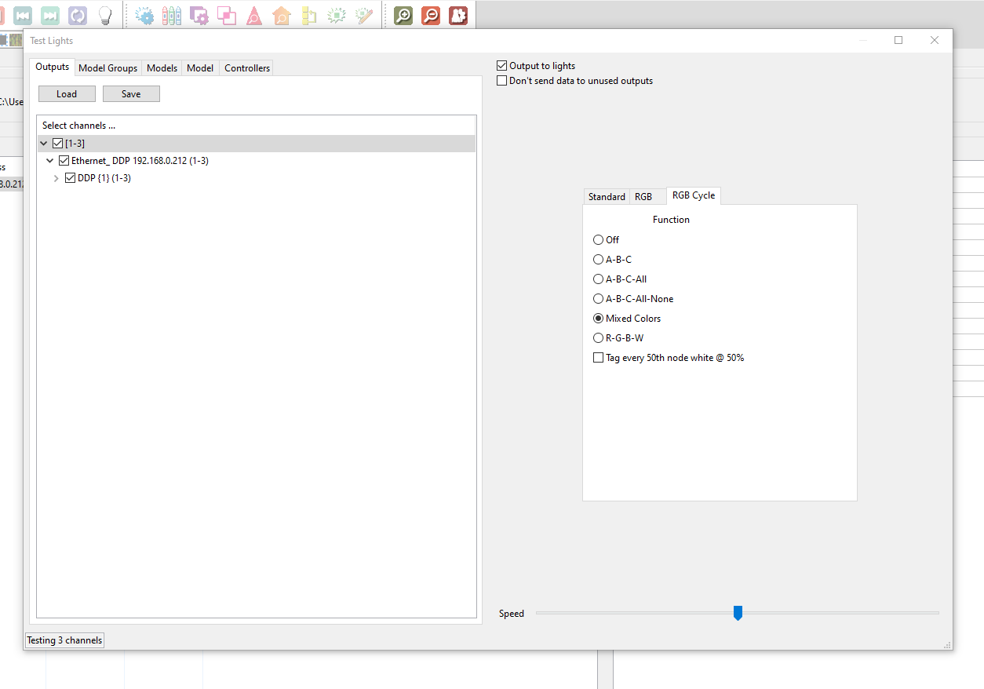Image resolution: width=984 pixels, height=689 pixels.
Task: Click the model preview triangle icon
Action: coord(254,15)
